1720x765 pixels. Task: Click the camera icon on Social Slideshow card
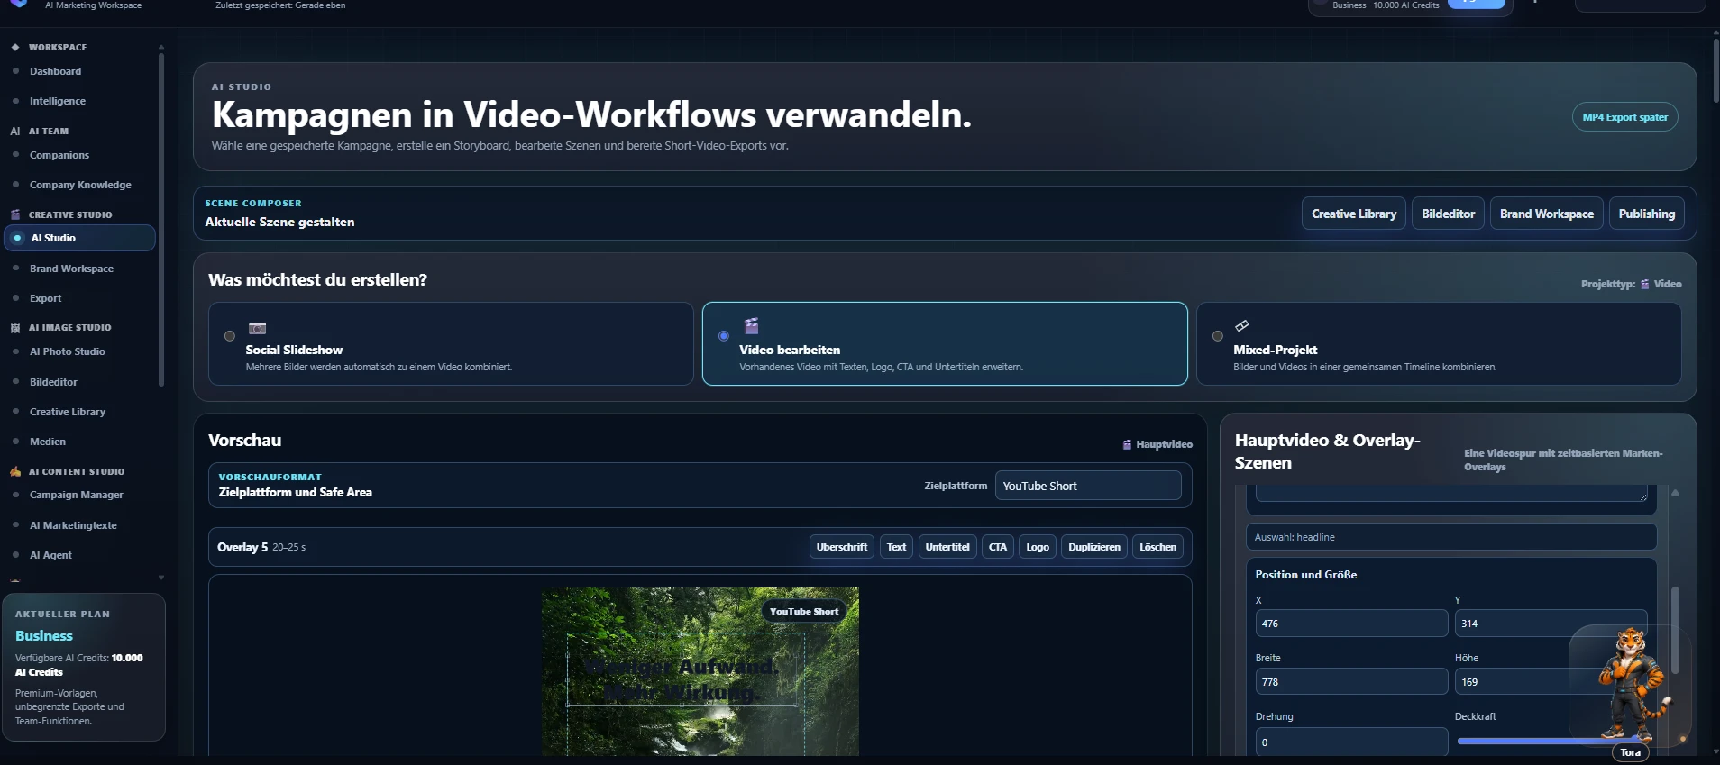(x=257, y=328)
